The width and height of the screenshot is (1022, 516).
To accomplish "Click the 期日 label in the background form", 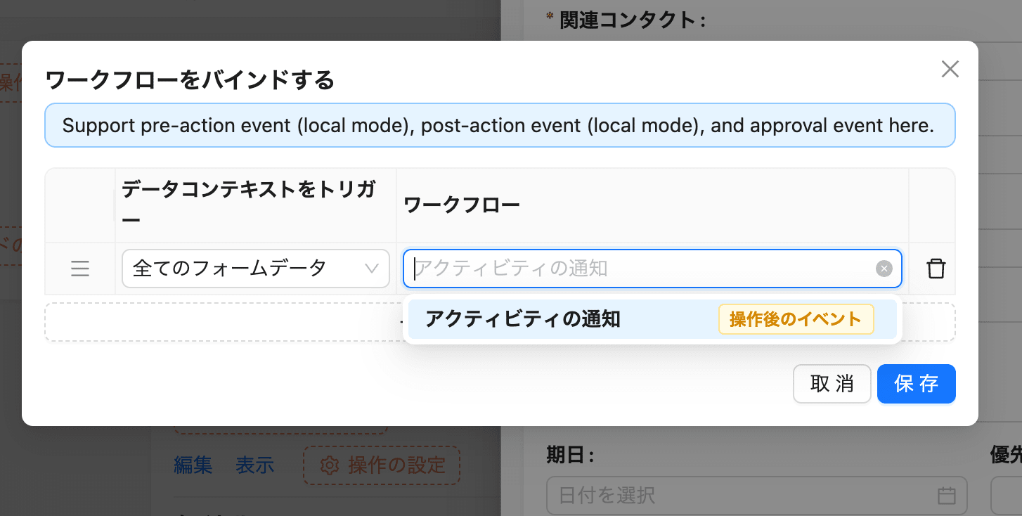I will coord(570,456).
